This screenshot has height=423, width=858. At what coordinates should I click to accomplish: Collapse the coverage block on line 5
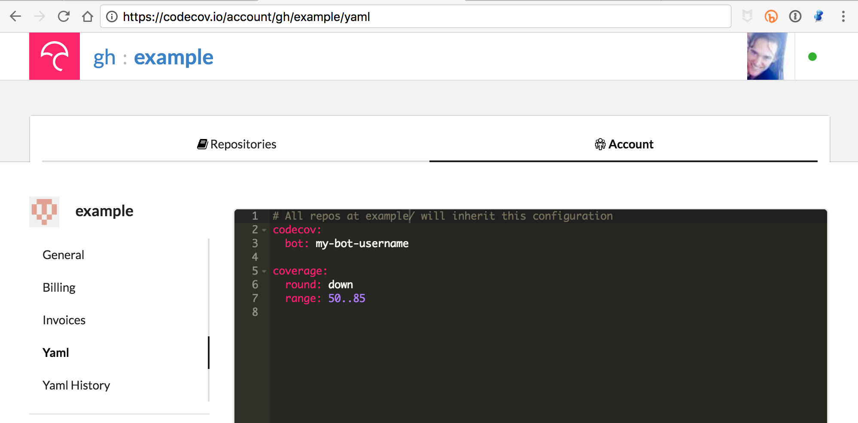point(264,272)
